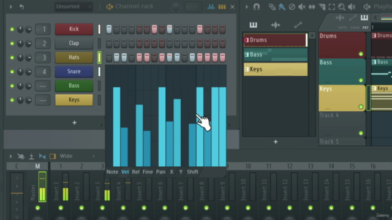This screenshot has width=392, height=220.
Task: Select Pan tab in graph editor
Action: (160, 172)
